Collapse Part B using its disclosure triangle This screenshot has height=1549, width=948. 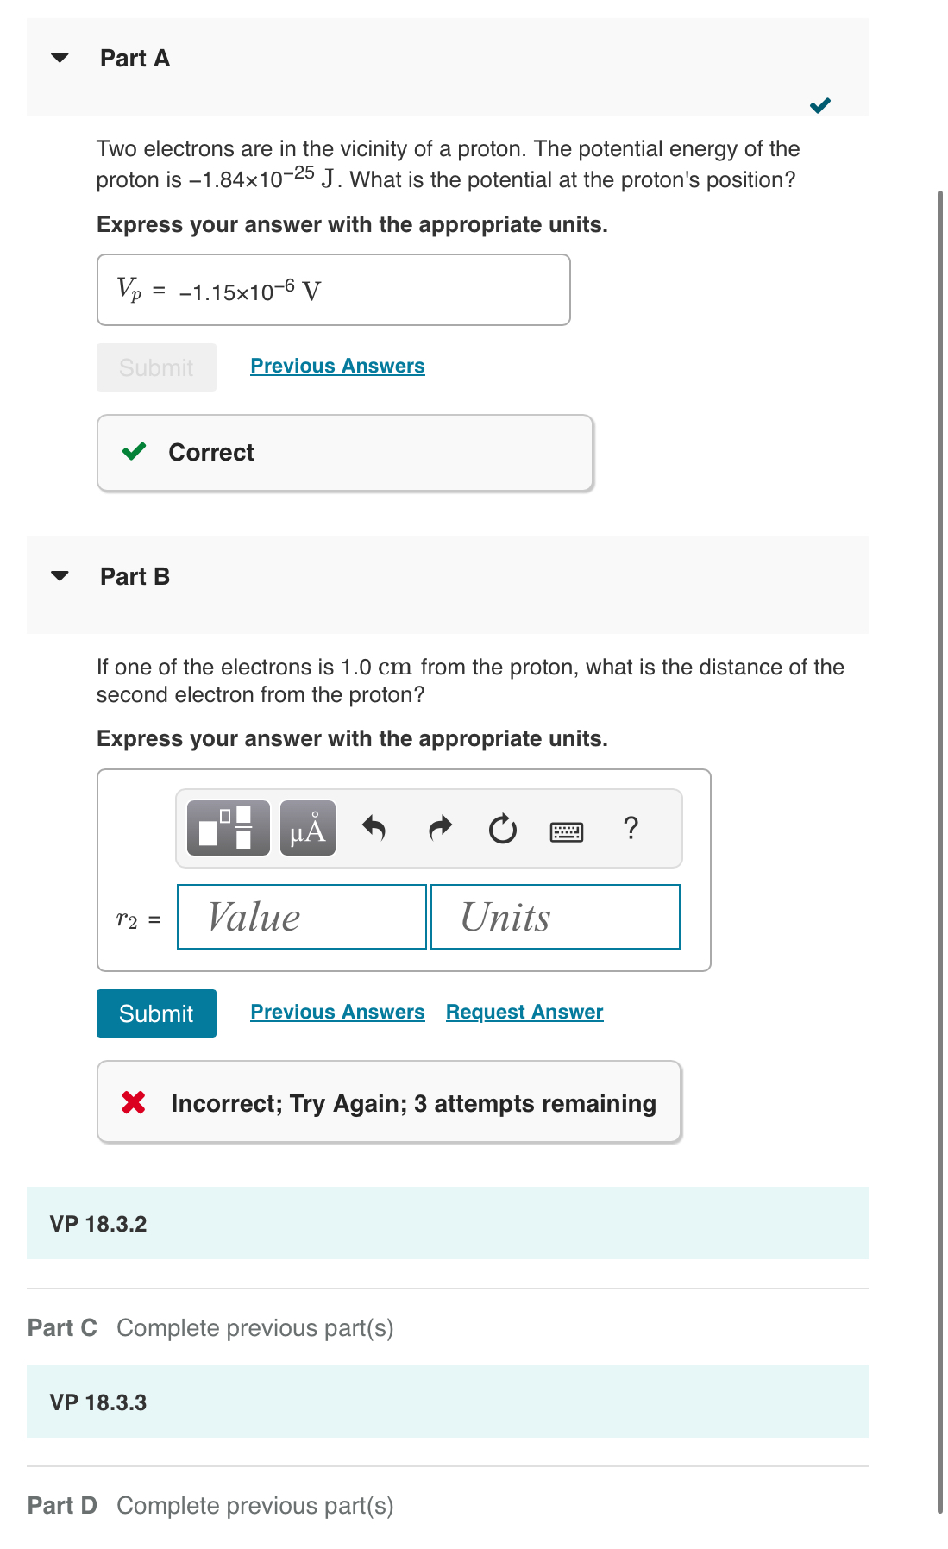pos(59,576)
